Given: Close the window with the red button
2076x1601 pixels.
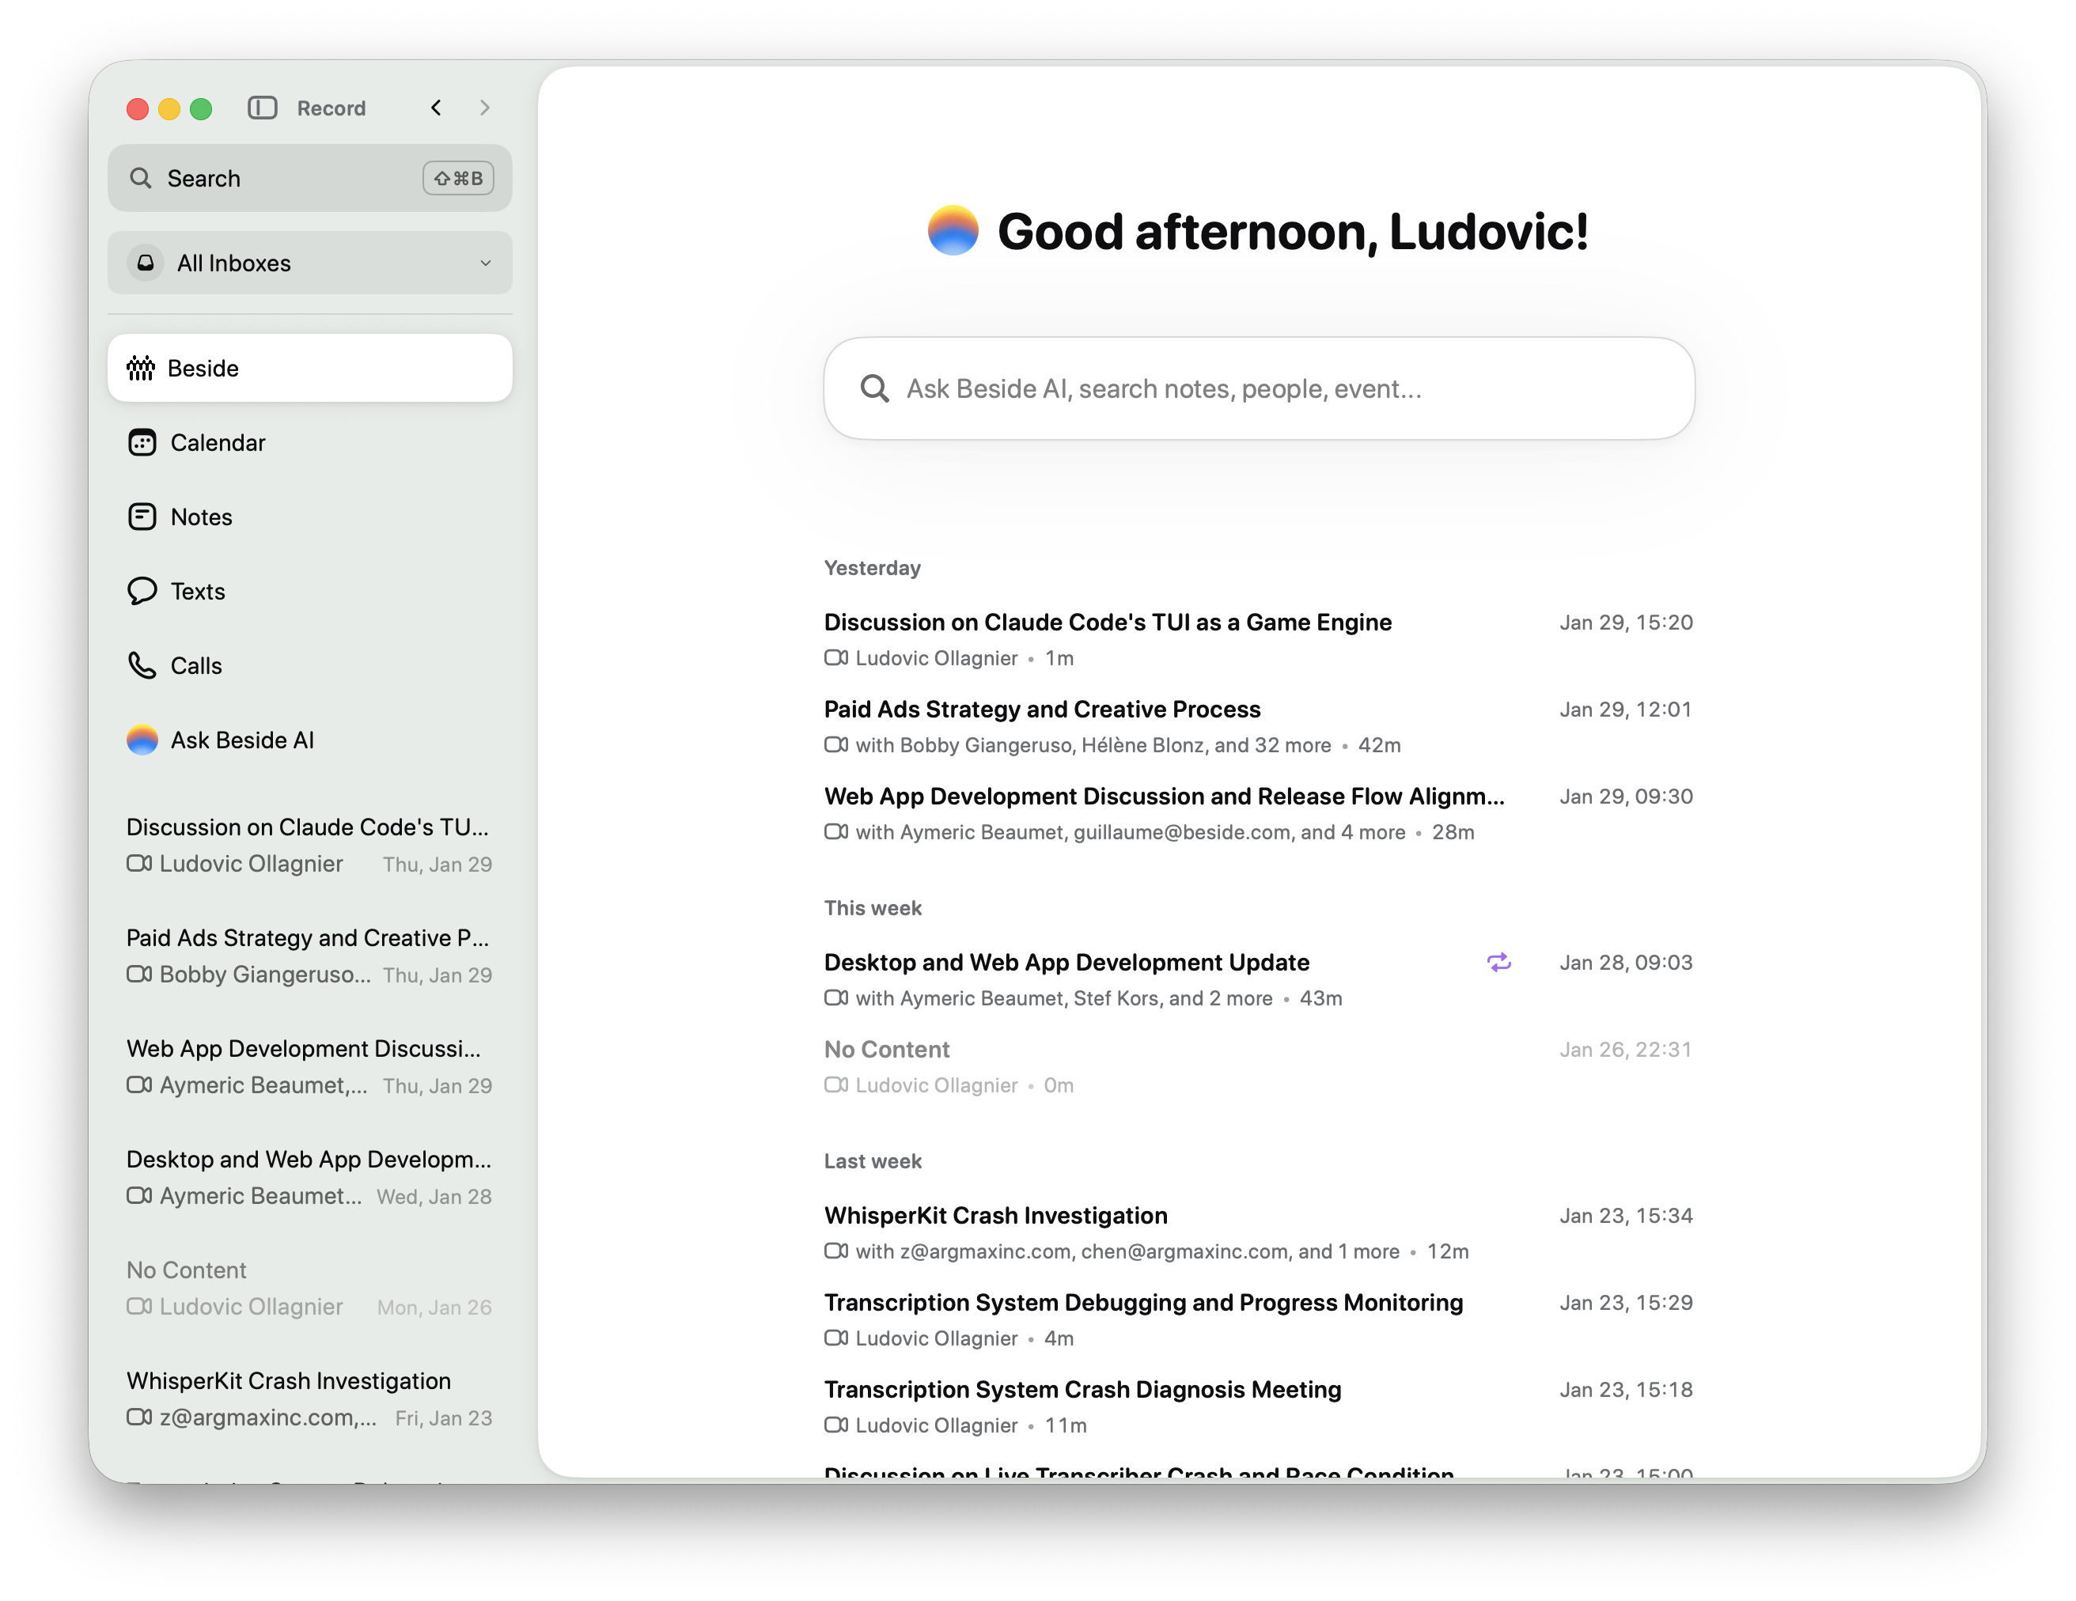Looking at the screenshot, I should coord(138,108).
